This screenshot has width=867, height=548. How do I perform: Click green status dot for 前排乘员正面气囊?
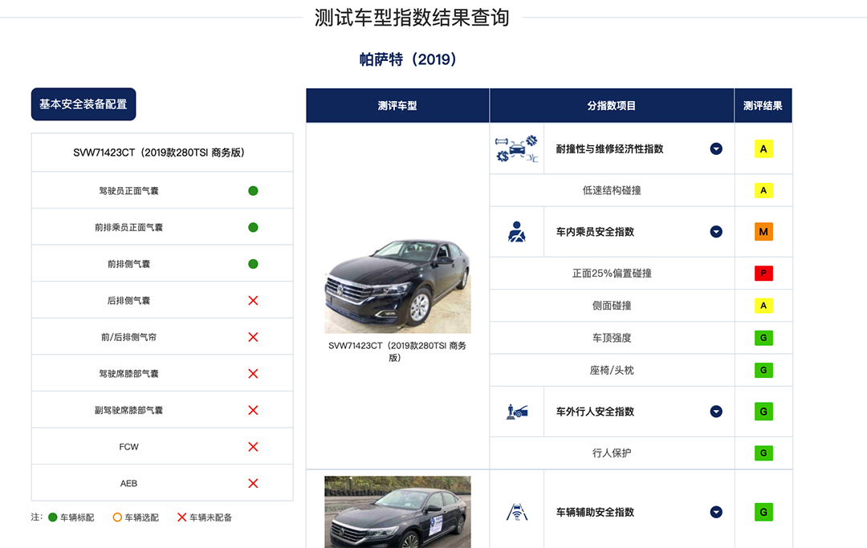(x=253, y=228)
